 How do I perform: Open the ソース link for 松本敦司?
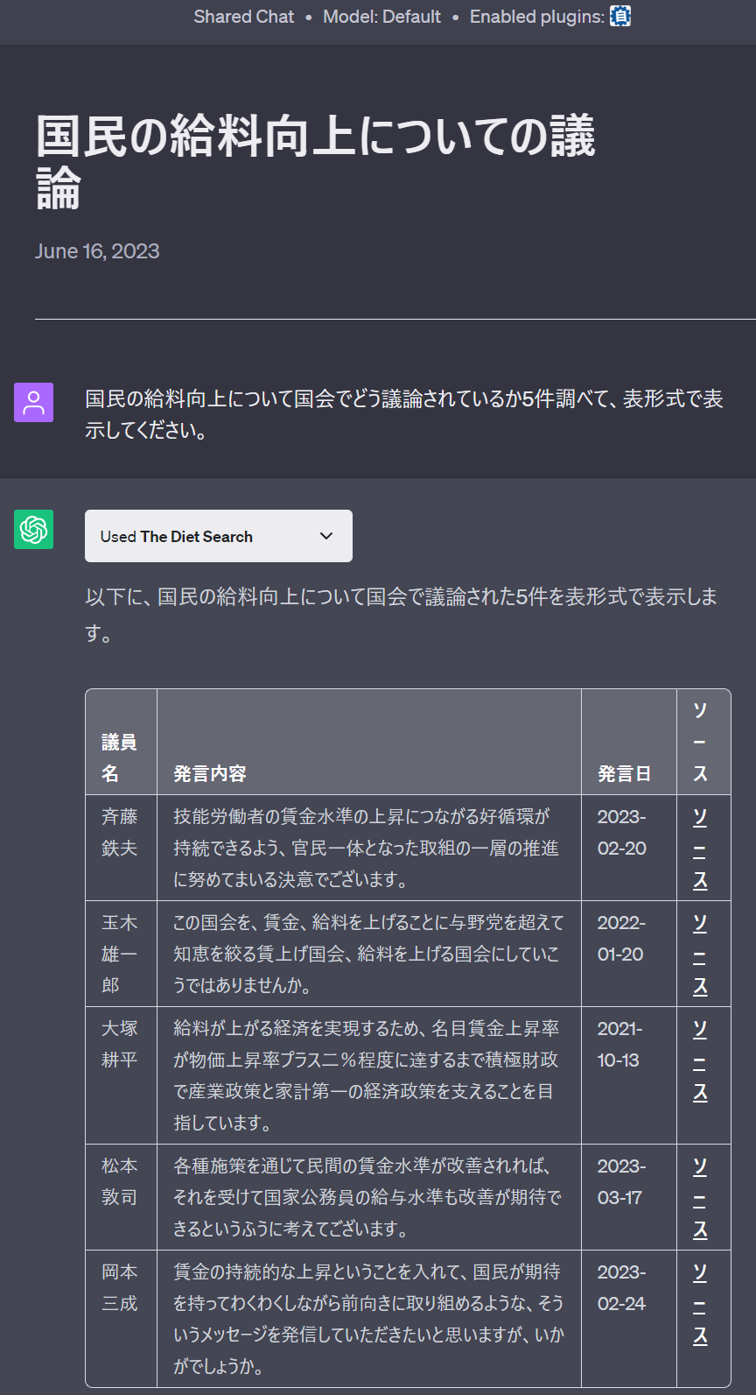[700, 1197]
